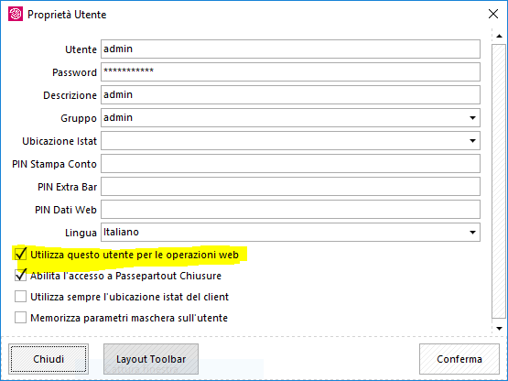This screenshot has height=381, width=508.
Task: Click the pink Passepartout app icon in title bar
Action: click(16, 15)
